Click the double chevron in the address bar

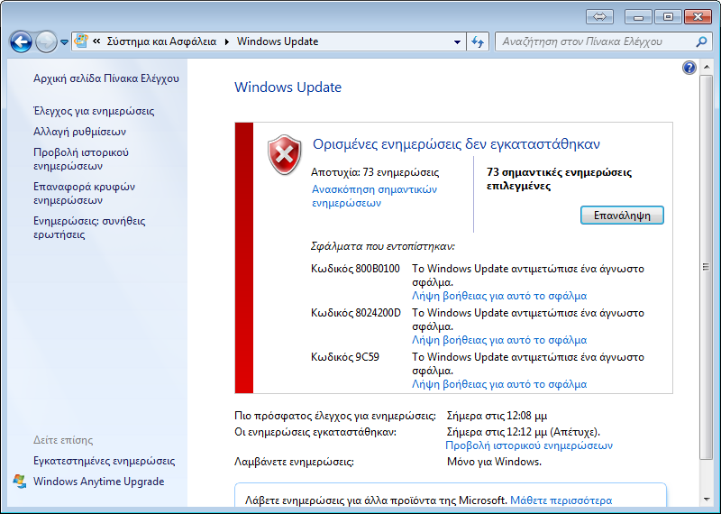[x=96, y=41]
